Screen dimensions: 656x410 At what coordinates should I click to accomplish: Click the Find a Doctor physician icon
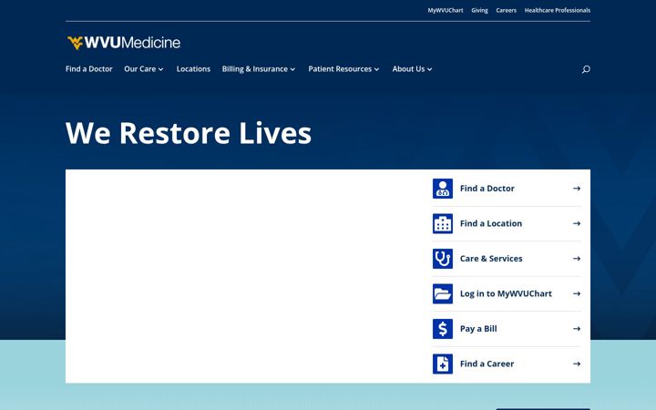443,189
